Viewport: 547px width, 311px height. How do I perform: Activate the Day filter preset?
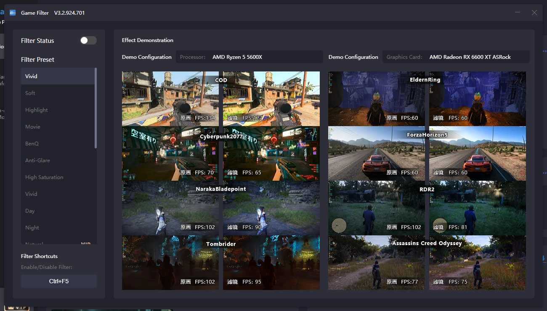pos(58,211)
